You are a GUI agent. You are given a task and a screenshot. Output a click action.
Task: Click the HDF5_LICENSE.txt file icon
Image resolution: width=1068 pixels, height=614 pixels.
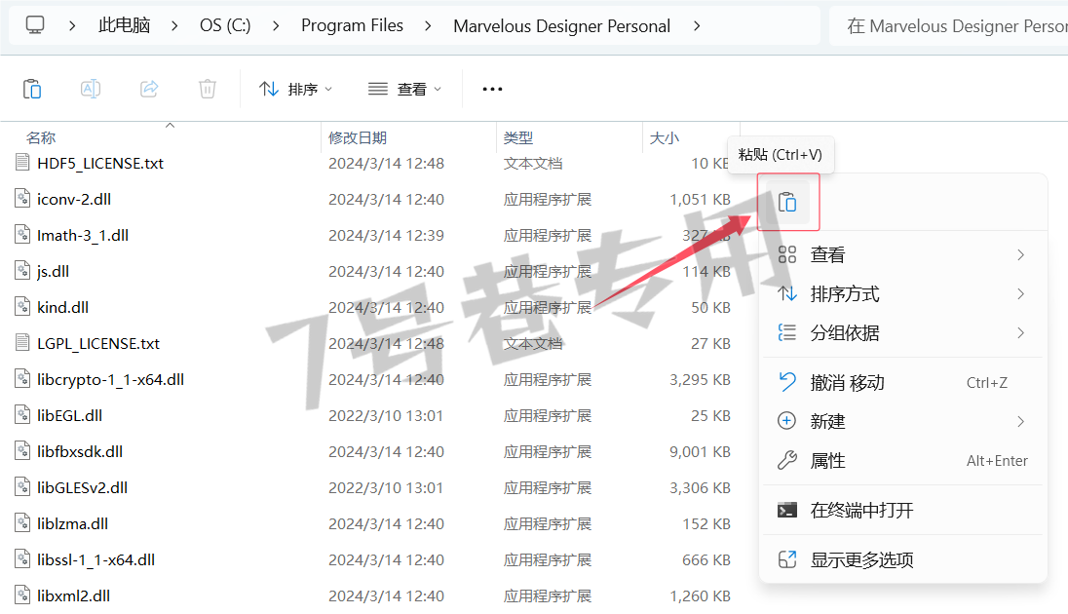(22, 162)
